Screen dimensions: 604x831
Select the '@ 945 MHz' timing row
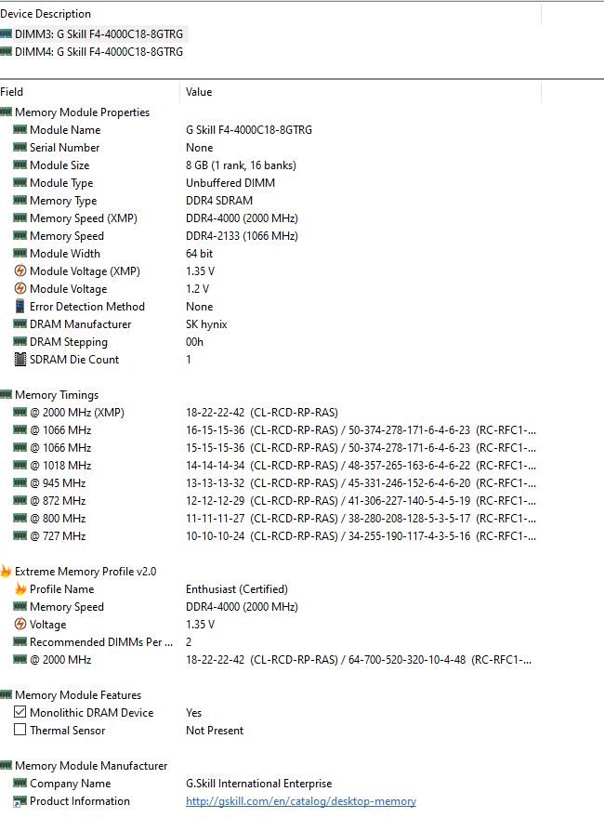[270, 482]
